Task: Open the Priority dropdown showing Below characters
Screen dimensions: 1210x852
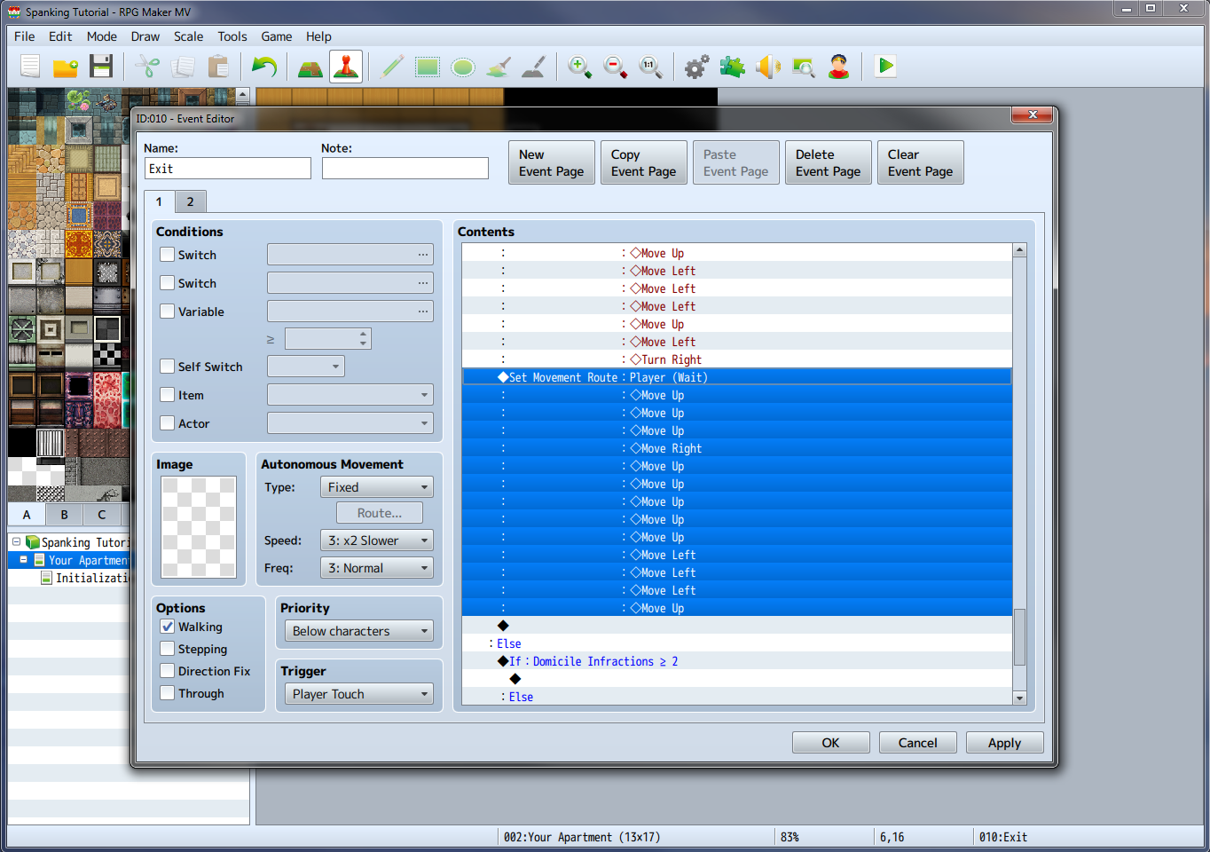Action: click(359, 631)
